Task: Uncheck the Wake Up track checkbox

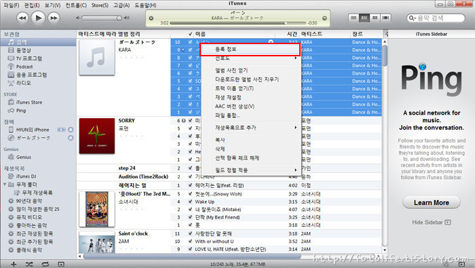Action: (190, 202)
